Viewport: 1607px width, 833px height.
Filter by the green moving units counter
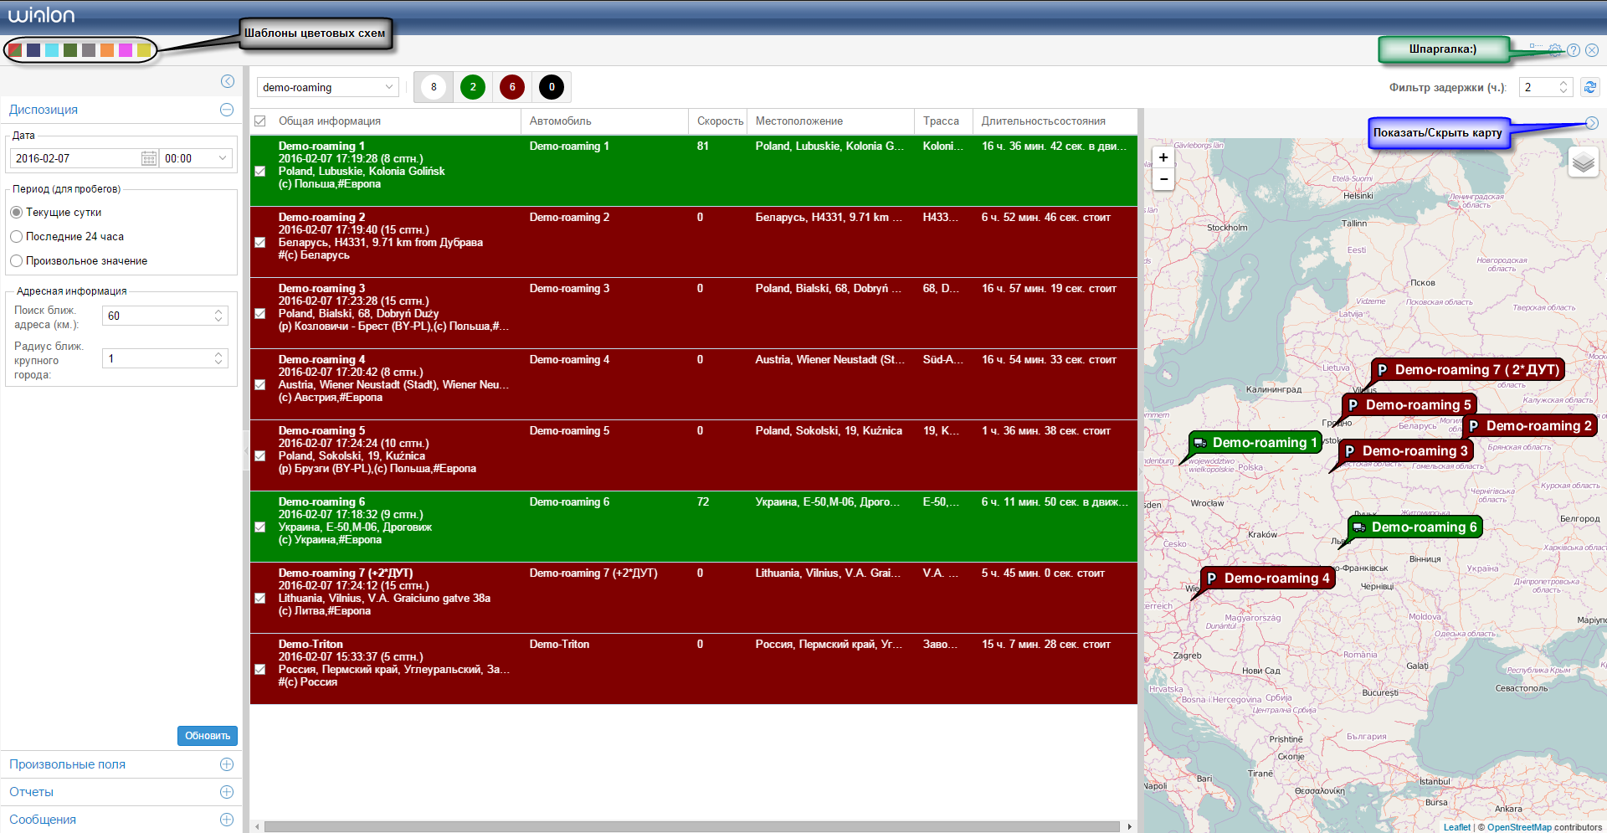click(x=473, y=87)
